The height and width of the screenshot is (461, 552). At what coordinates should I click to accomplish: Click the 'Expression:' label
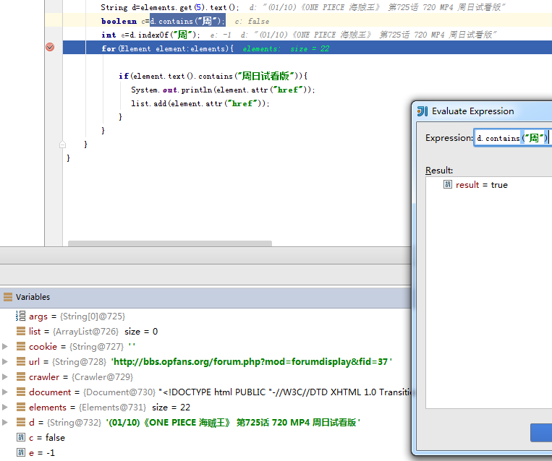pyautogui.click(x=449, y=138)
